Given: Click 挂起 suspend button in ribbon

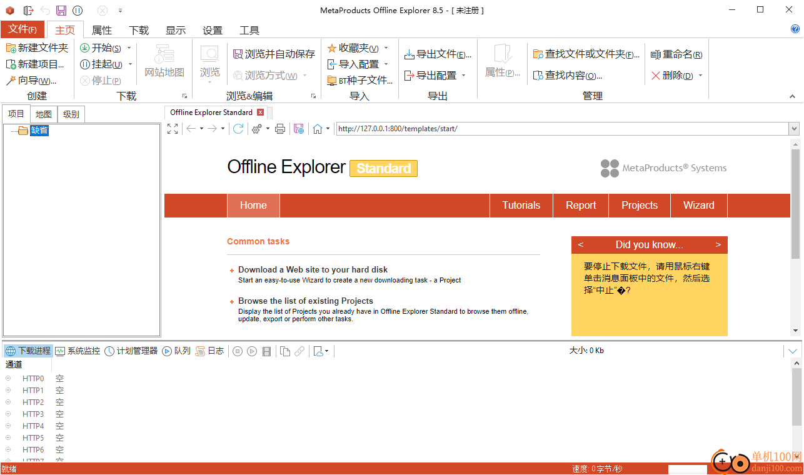Looking at the screenshot, I should pos(101,64).
